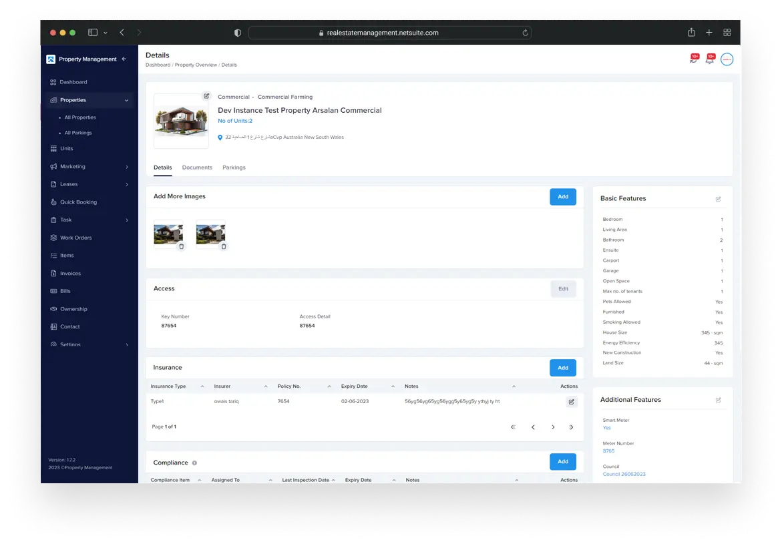Image resolution: width=782 pixels, height=544 pixels.
Task: Edit Additional Features panel
Action: (x=718, y=400)
